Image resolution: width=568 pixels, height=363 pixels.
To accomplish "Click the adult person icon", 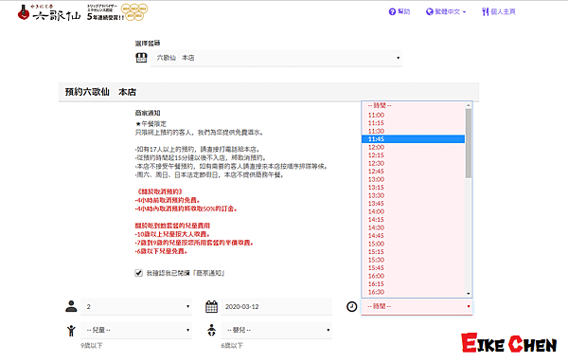I will (71, 306).
